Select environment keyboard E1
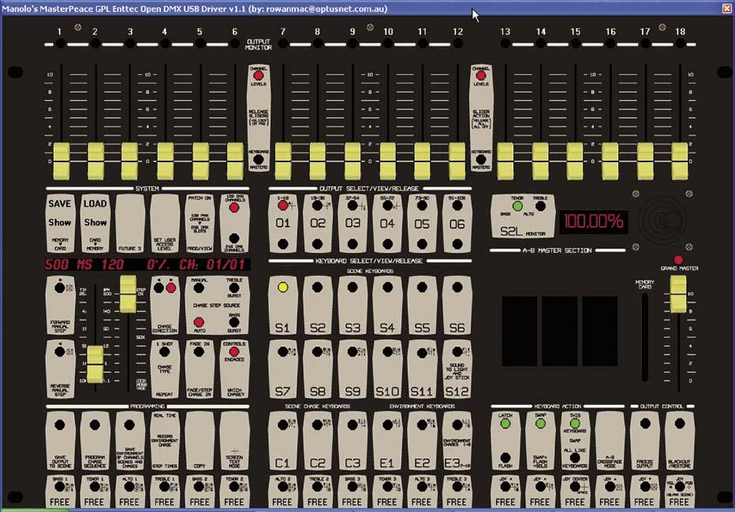The image size is (735, 512). click(387, 441)
